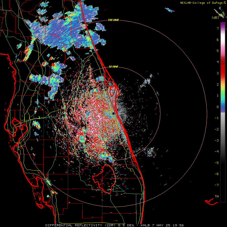Select the 50 NMI range ring label

pos(113,67)
